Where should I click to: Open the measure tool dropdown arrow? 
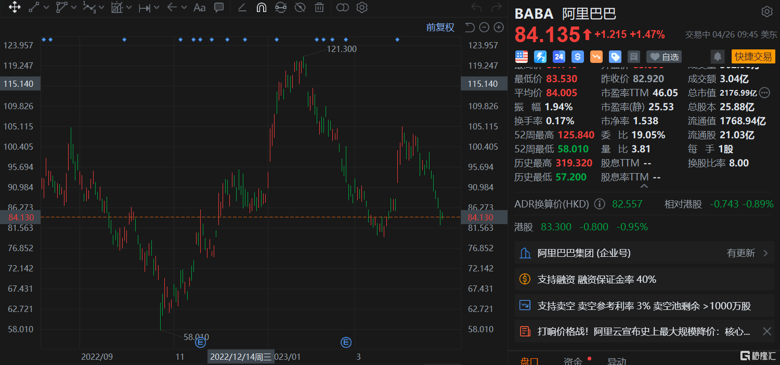point(129,7)
